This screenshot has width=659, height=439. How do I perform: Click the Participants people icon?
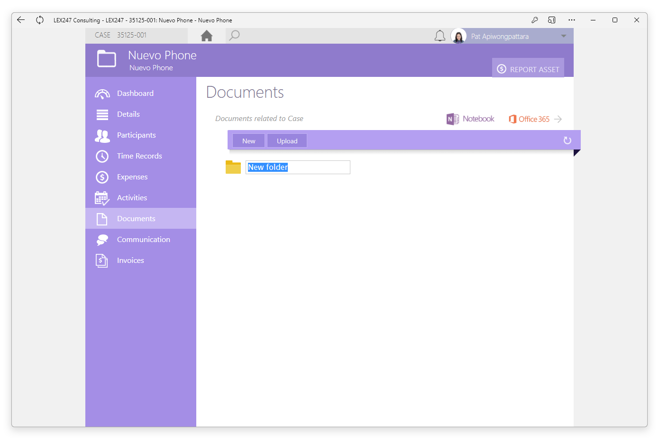[102, 136]
